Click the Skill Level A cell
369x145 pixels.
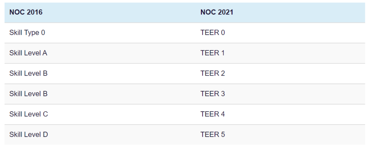(x=100, y=53)
